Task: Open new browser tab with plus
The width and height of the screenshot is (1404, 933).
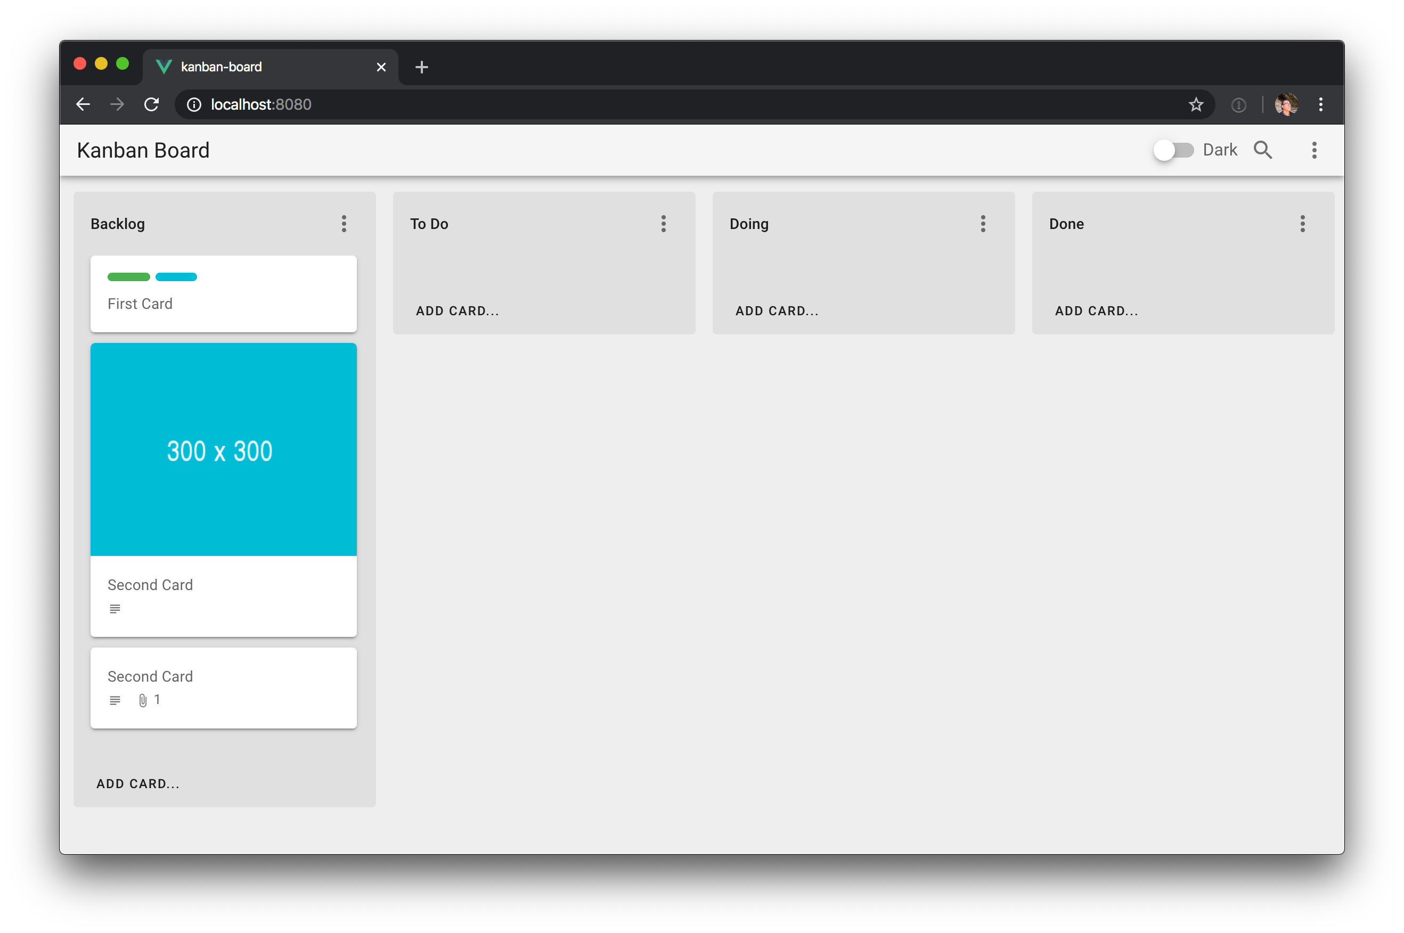Action: click(421, 67)
